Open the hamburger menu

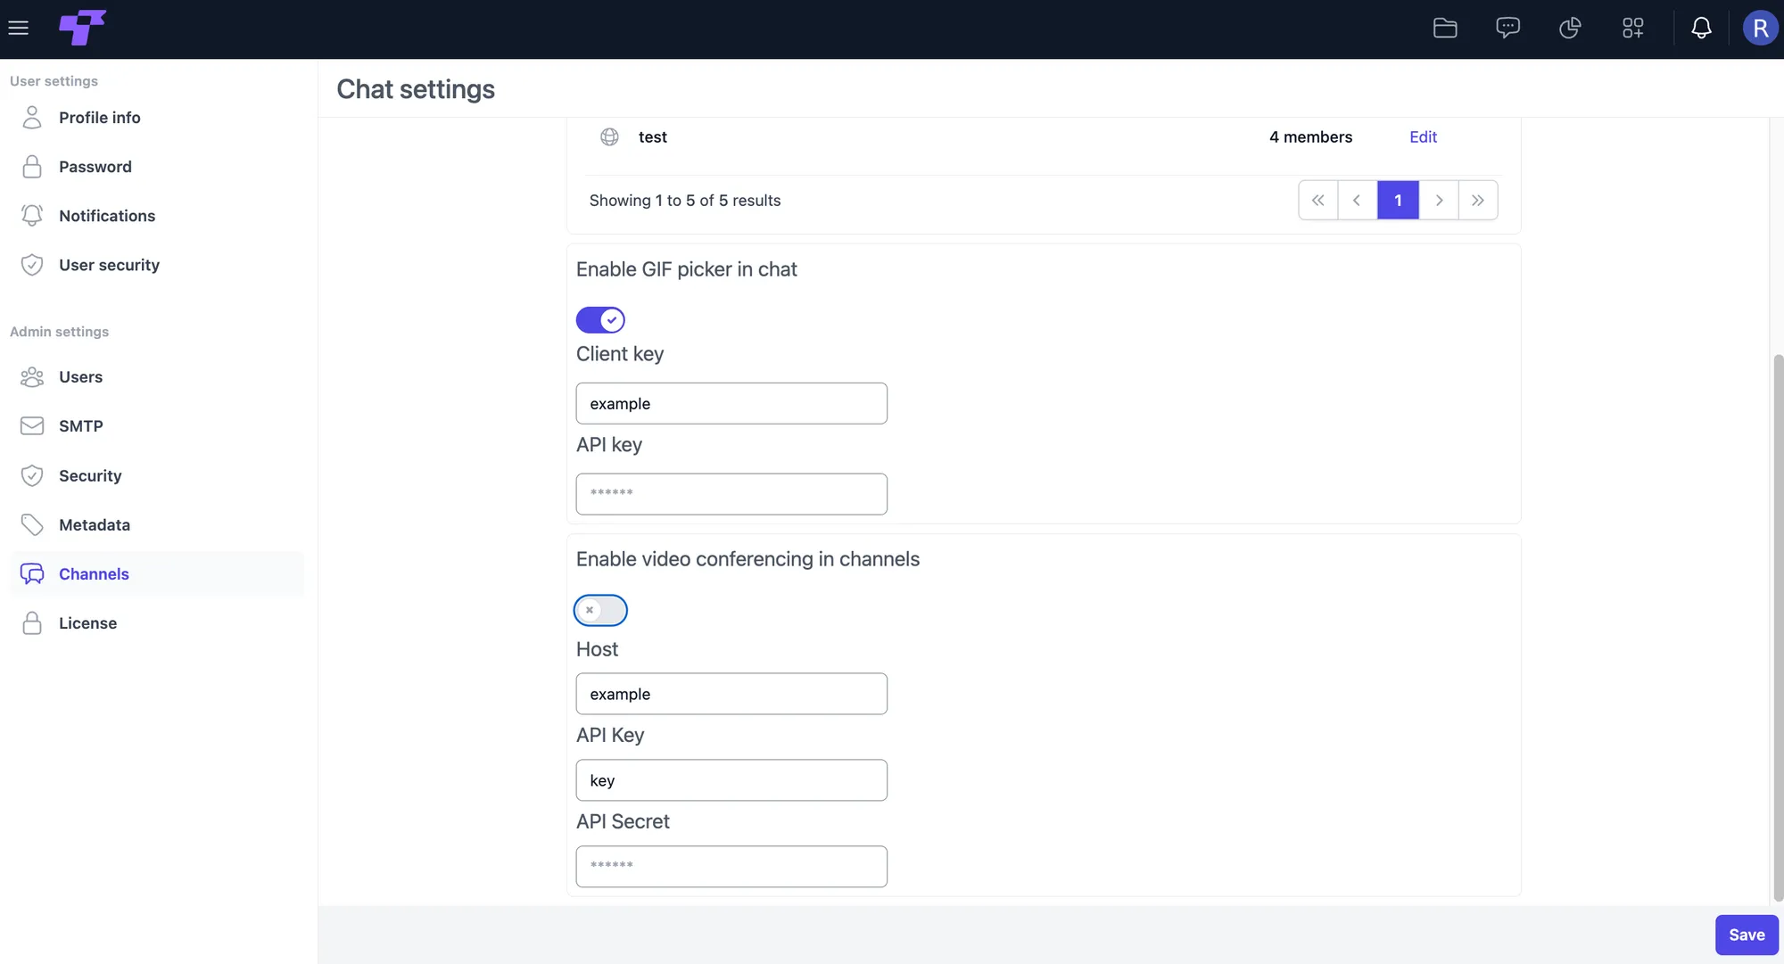[x=18, y=28]
